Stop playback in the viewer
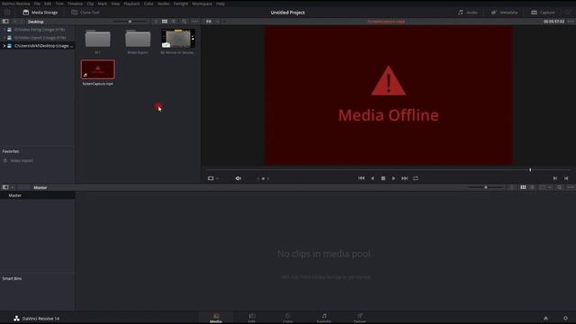Viewport: 576px width, 324px height. [383, 178]
